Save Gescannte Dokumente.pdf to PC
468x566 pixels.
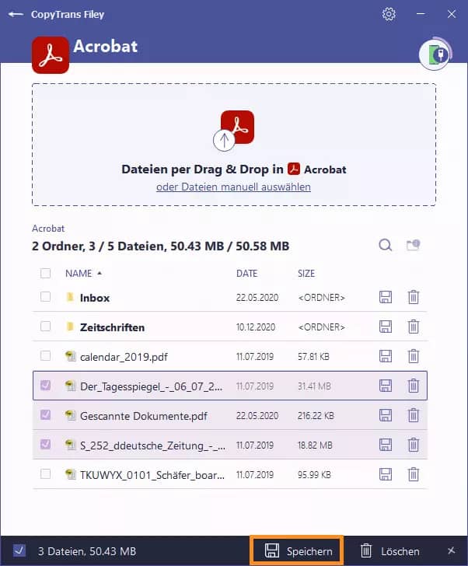pos(386,415)
